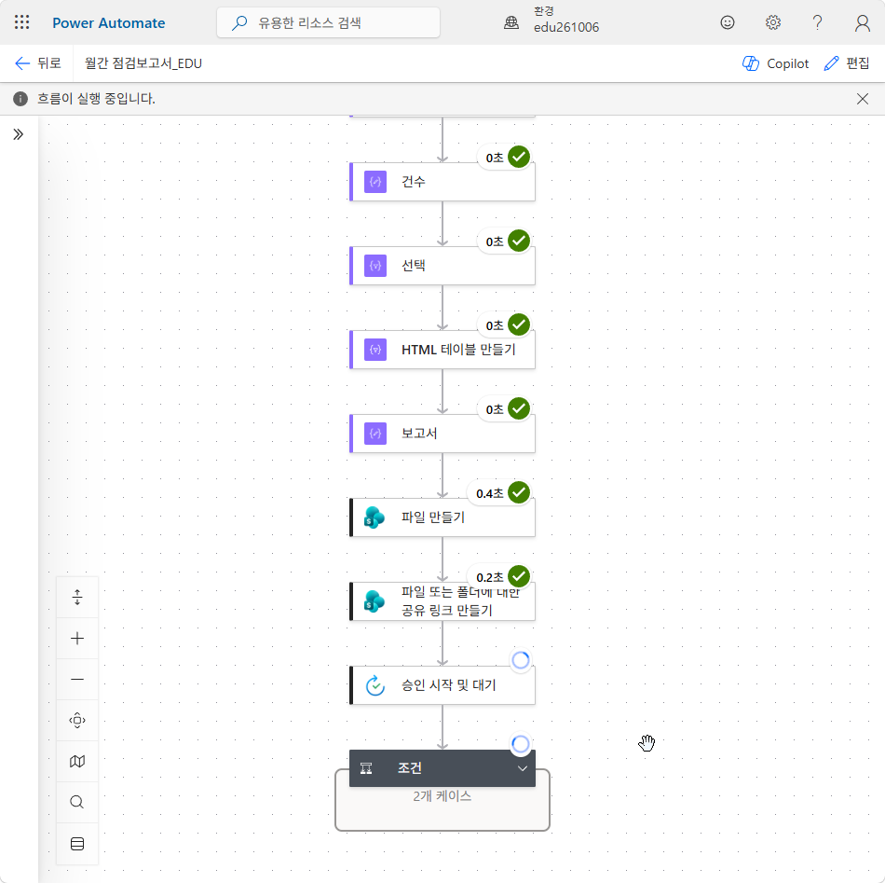
Task: Fit the flow to view
Action: [77, 721]
